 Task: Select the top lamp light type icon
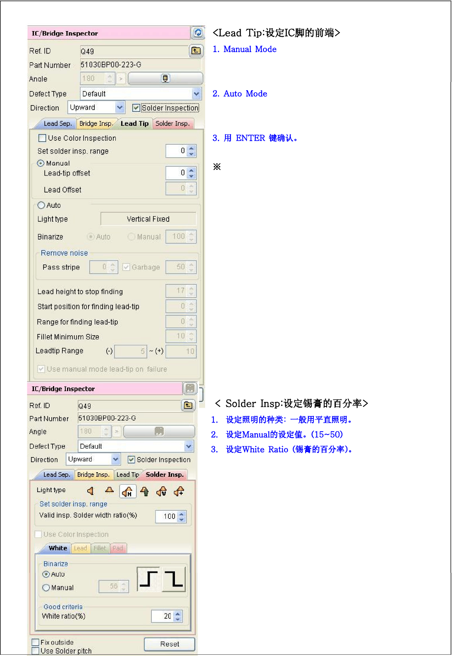pyautogui.click(x=109, y=491)
